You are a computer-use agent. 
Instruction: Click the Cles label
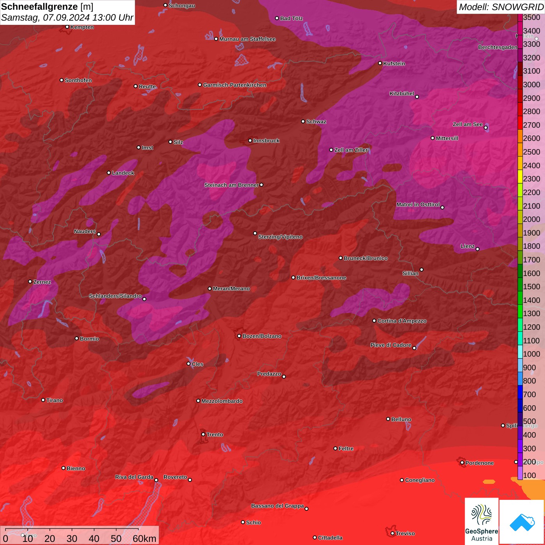[x=197, y=364]
